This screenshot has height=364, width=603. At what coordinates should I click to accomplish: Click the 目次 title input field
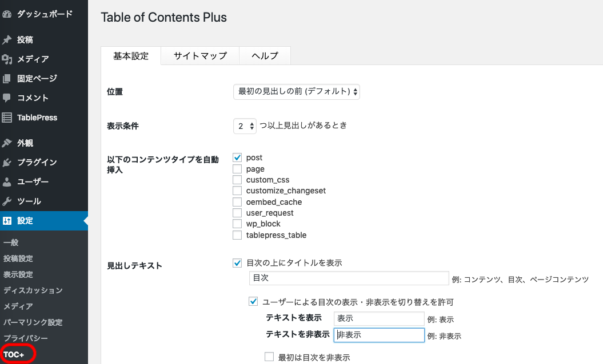point(349,278)
